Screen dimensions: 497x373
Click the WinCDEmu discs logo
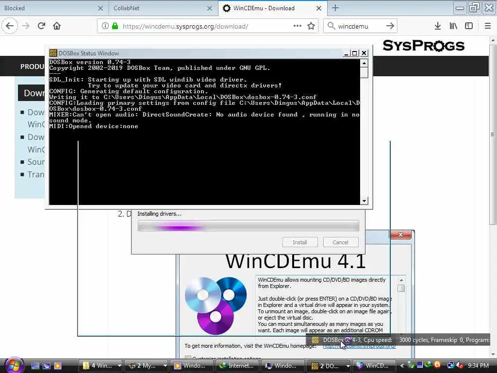[215, 306]
